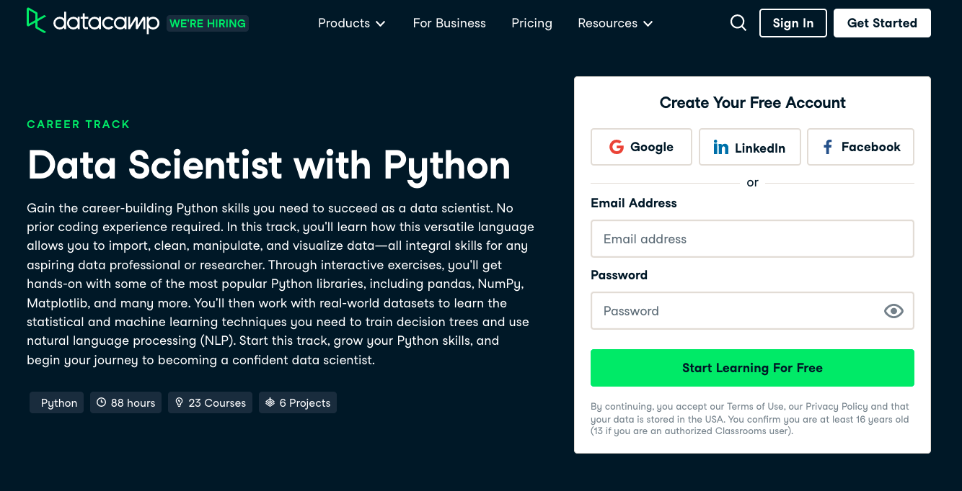Toggle password visibility eye icon
The image size is (962, 491).
(x=893, y=311)
